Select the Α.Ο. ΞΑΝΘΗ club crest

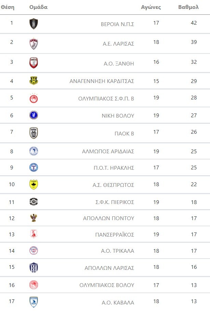pos(34,63)
